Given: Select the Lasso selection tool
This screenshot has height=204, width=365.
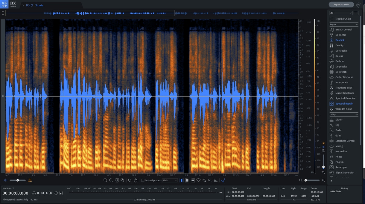Looking at the screenshot, I should click(198, 180).
